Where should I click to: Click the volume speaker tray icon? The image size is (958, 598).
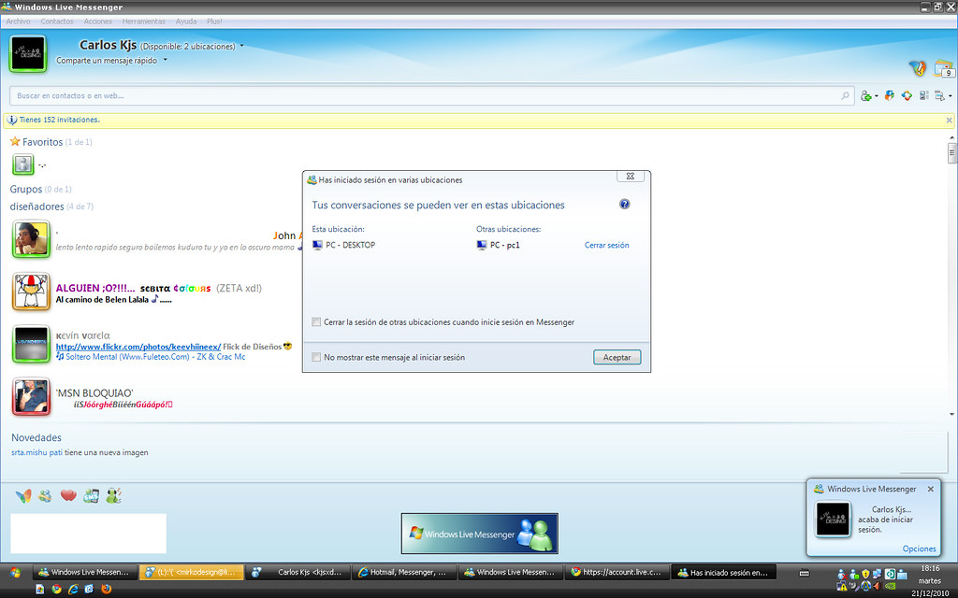point(878,587)
